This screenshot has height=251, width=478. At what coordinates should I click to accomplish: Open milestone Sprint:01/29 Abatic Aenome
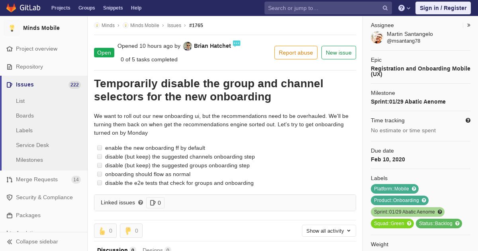(408, 102)
